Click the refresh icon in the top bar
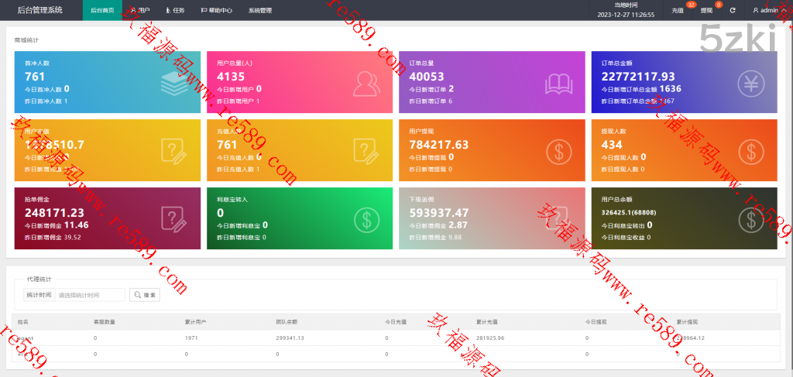793x377 pixels. [733, 10]
